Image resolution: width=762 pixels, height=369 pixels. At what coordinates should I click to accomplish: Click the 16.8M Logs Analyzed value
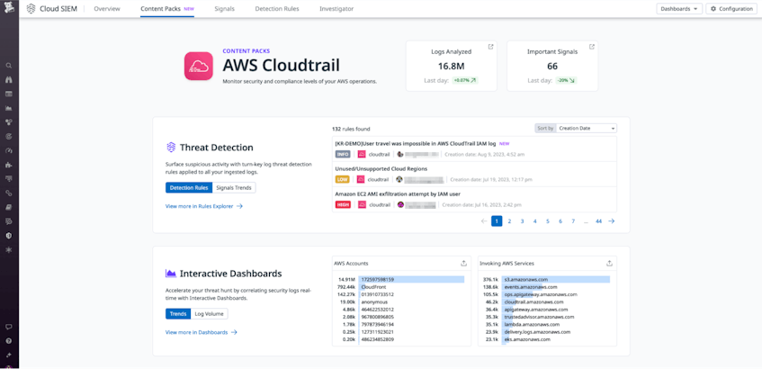[x=452, y=66]
